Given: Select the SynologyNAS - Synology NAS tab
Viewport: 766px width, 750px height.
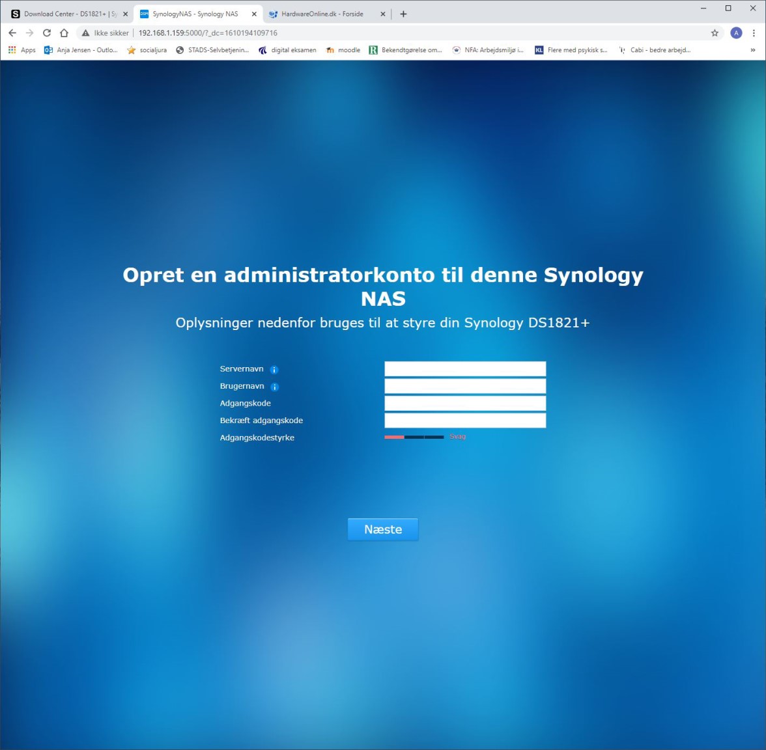Looking at the screenshot, I should click(x=198, y=14).
